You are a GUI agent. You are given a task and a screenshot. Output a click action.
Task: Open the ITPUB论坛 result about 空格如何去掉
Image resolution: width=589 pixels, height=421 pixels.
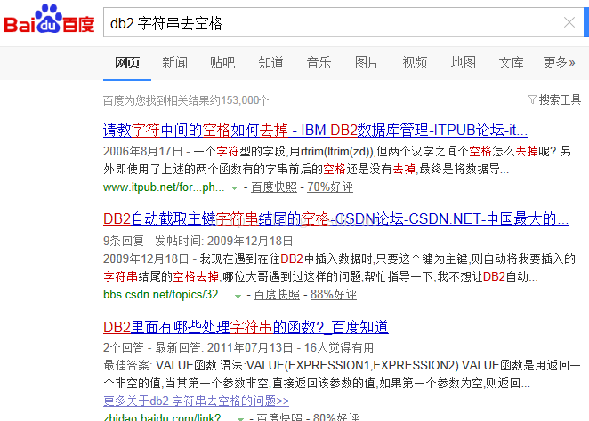(x=315, y=130)
